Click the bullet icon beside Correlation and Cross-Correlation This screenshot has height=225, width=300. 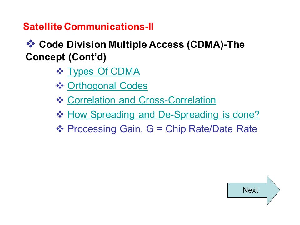[x=60, y=100]
